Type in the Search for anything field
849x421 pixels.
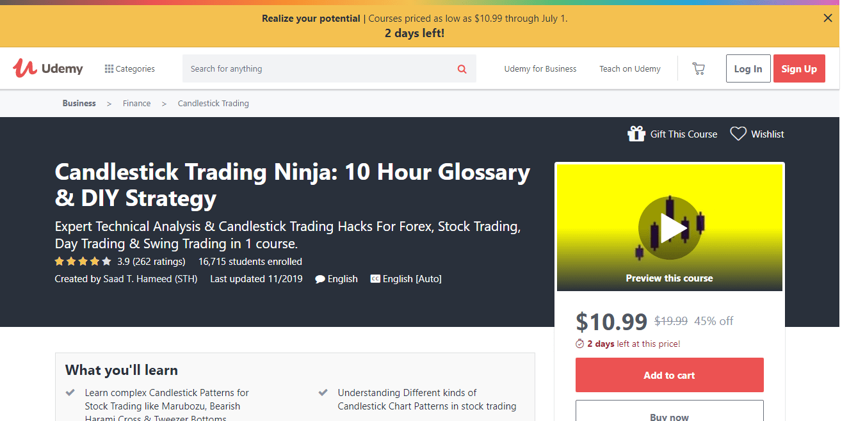pos(320,69)
